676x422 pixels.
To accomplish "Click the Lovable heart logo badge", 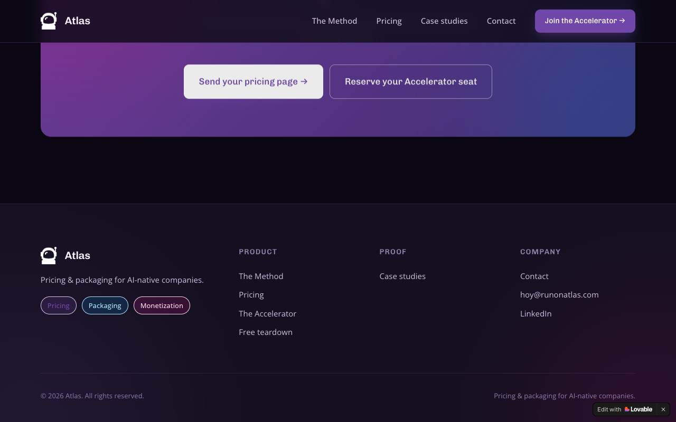I will 639,409.
